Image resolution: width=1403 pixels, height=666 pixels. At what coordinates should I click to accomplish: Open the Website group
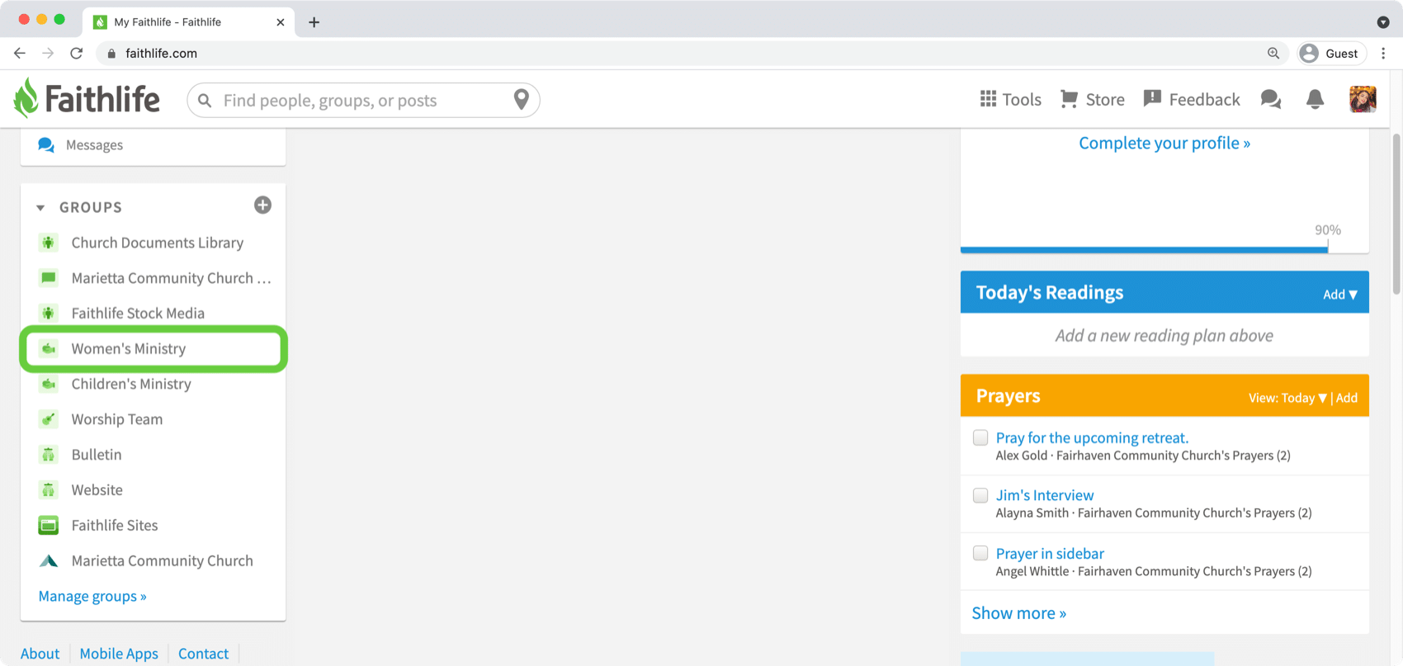tap(97, 490)
